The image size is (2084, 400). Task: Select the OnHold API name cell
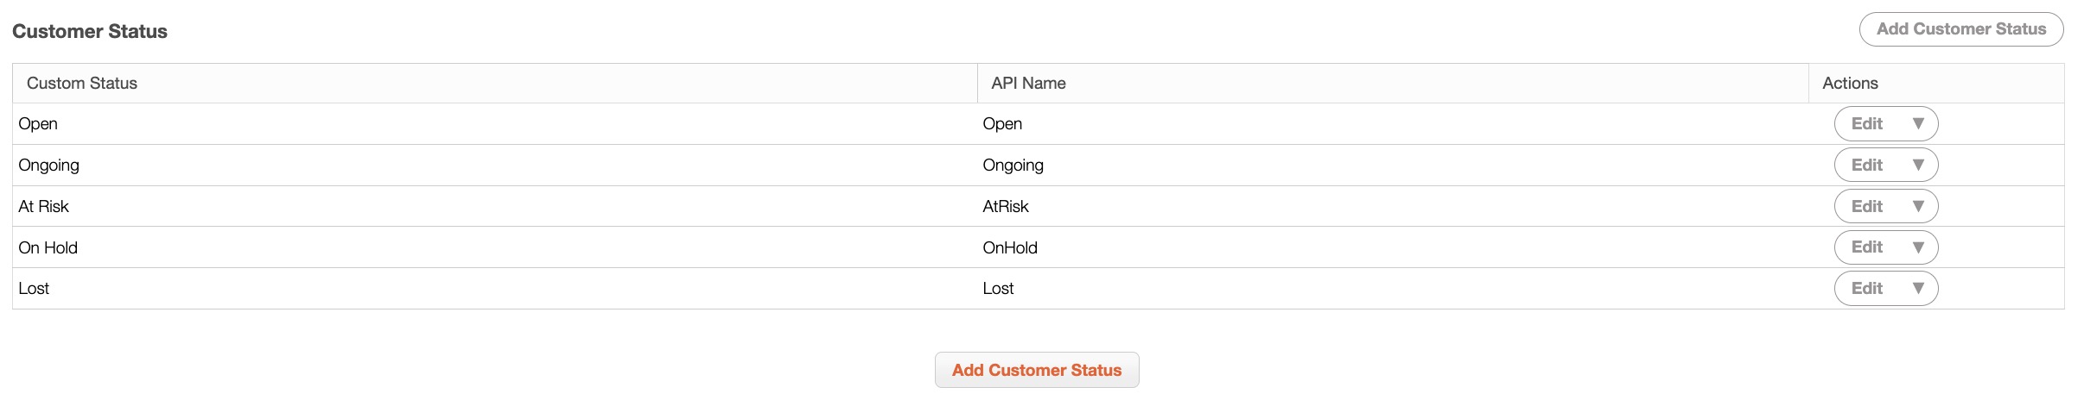[x=1010, y=248]
